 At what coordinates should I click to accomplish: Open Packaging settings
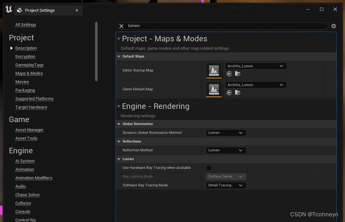[25, 90]
